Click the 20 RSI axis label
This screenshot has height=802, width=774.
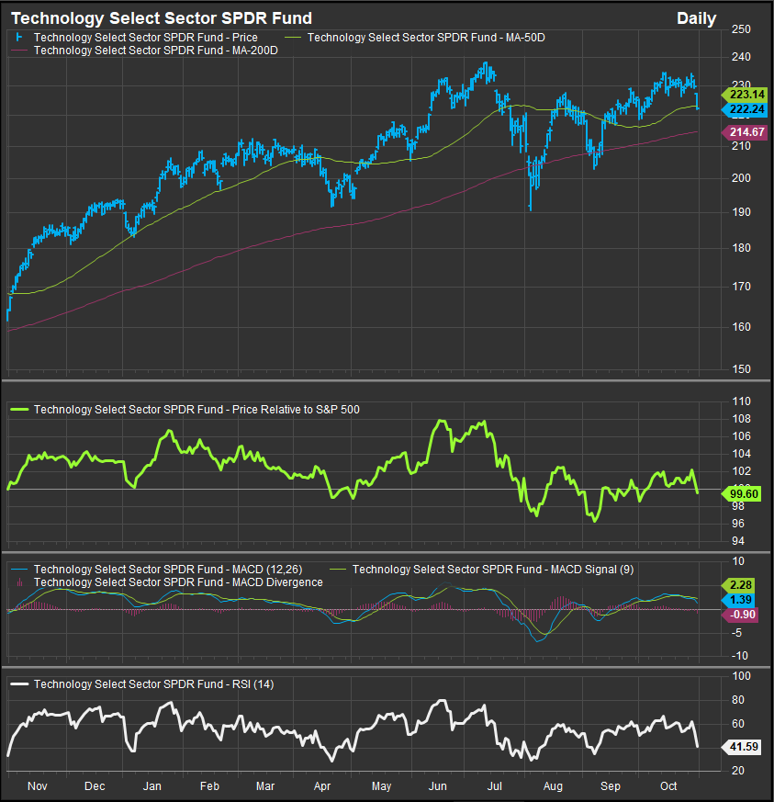click(x=737, y=770)
